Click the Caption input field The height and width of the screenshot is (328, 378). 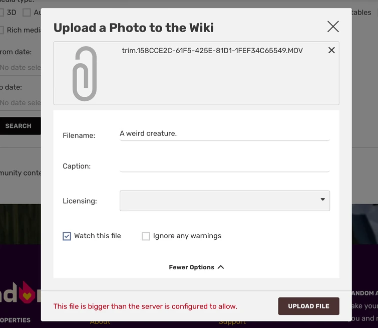point(224,165)
